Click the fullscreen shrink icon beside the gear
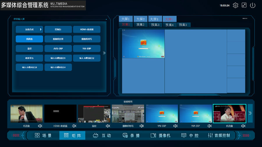 pyautogui.click(x=244, y=5)
